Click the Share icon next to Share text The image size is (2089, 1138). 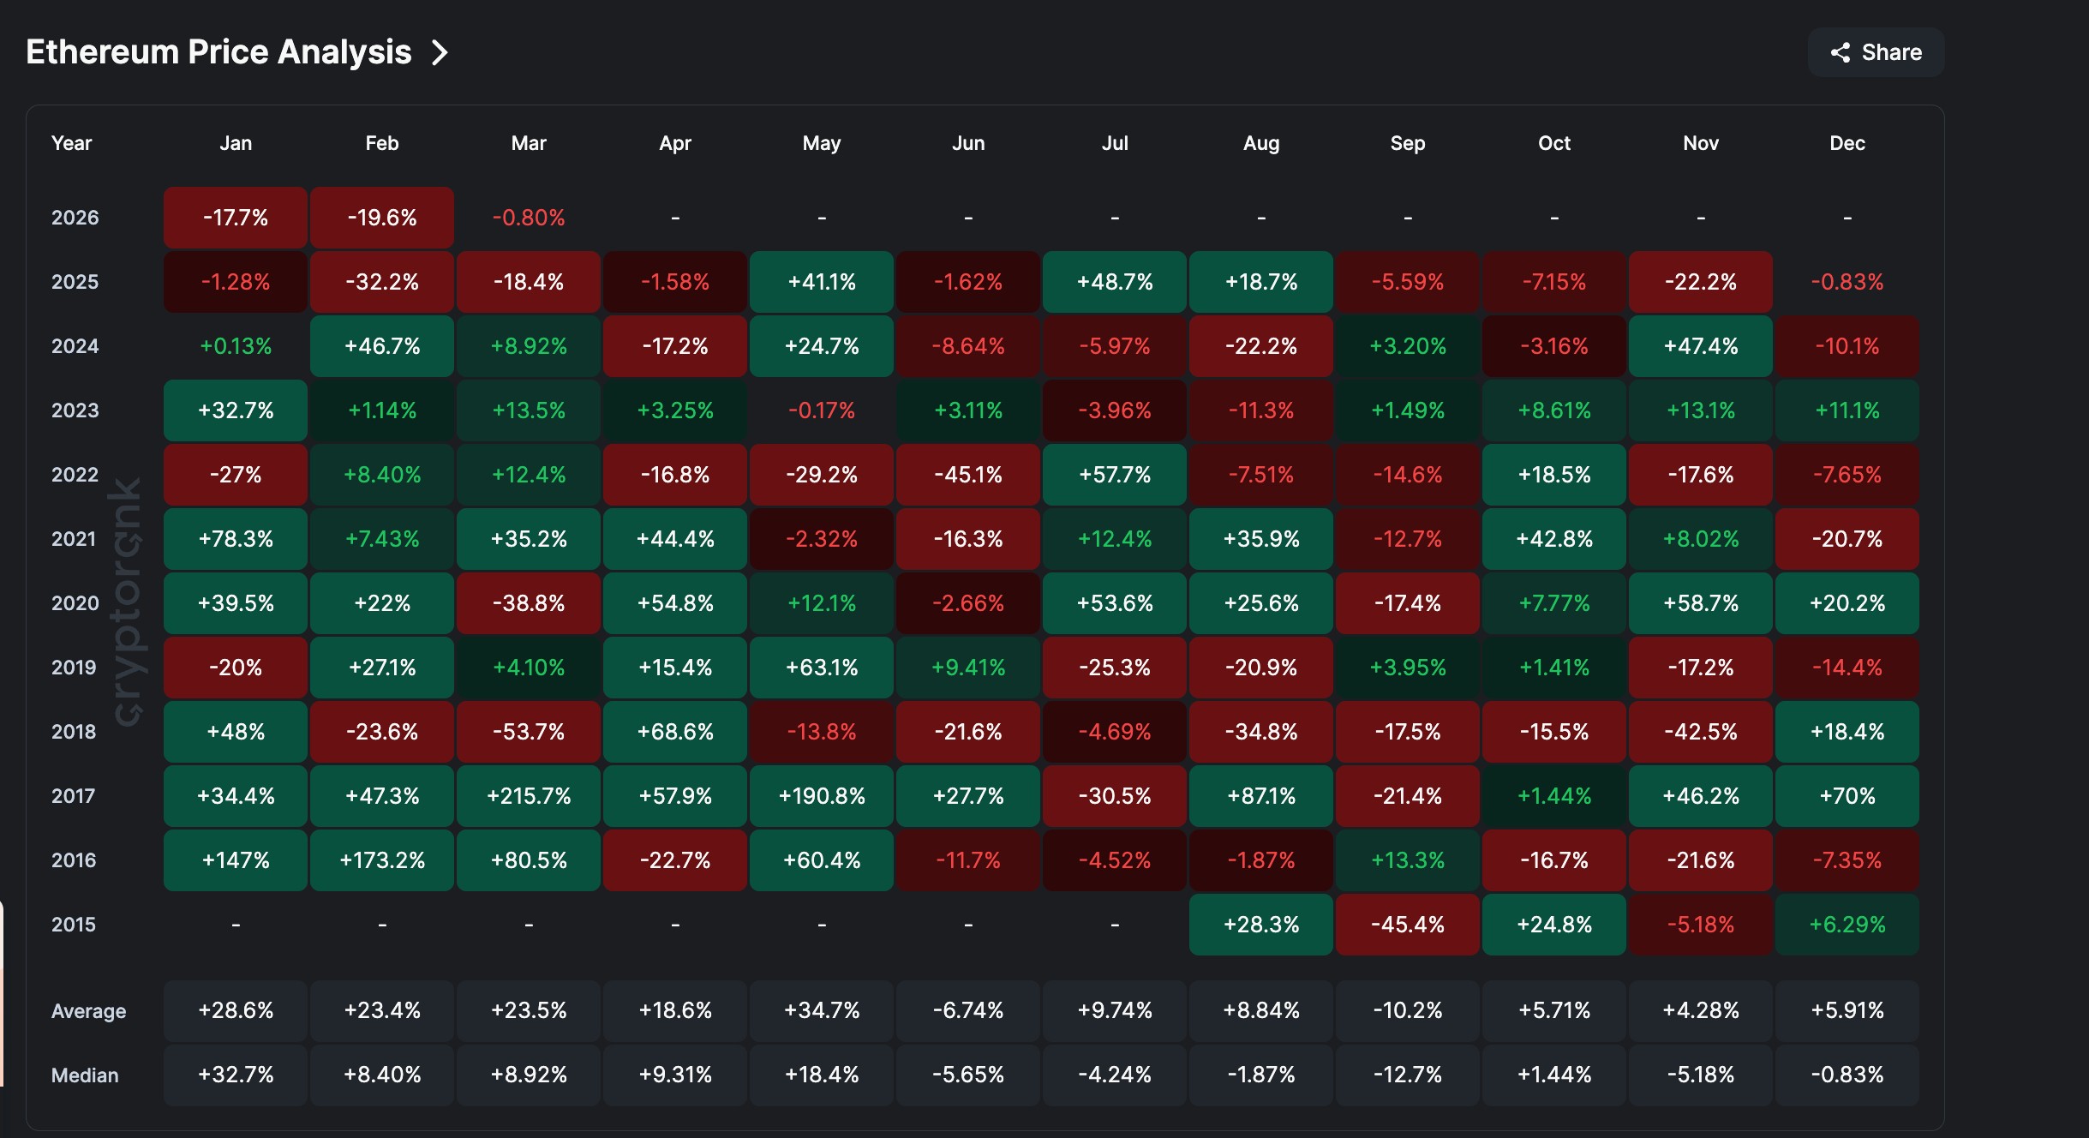pyautogui.click(x=1839, y=52)
